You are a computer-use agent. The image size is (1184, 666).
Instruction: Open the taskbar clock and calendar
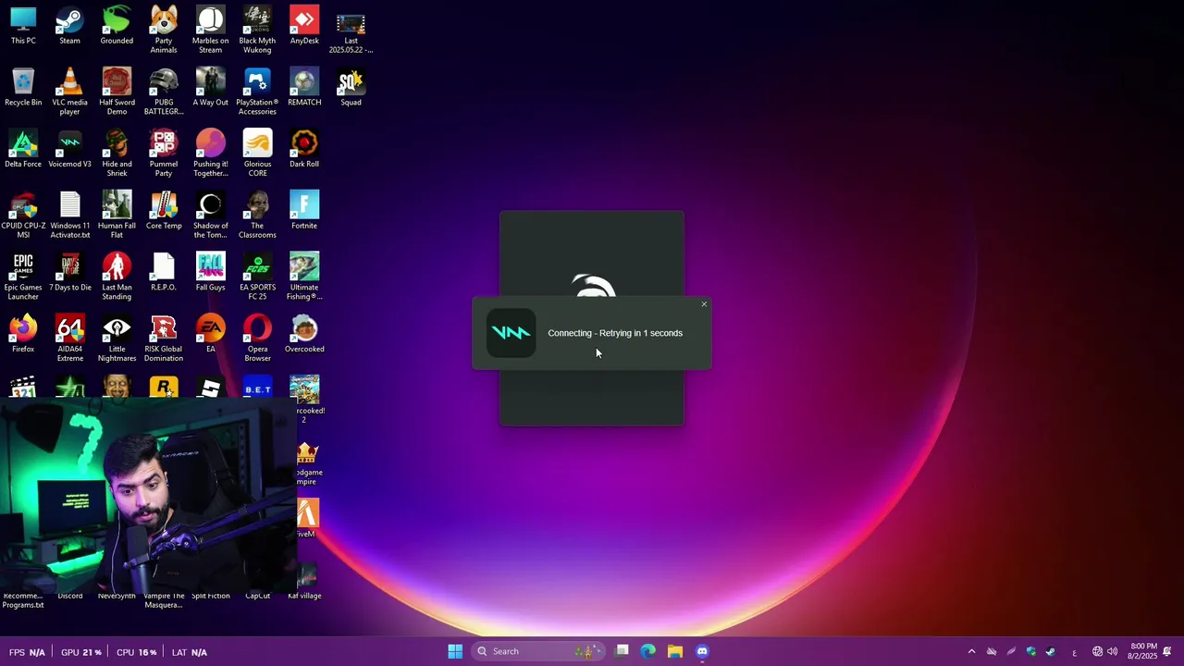tap(1143, 651)
